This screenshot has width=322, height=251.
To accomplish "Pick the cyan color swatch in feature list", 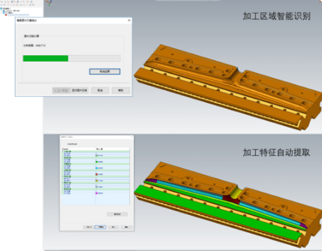I will coord(97,168).
